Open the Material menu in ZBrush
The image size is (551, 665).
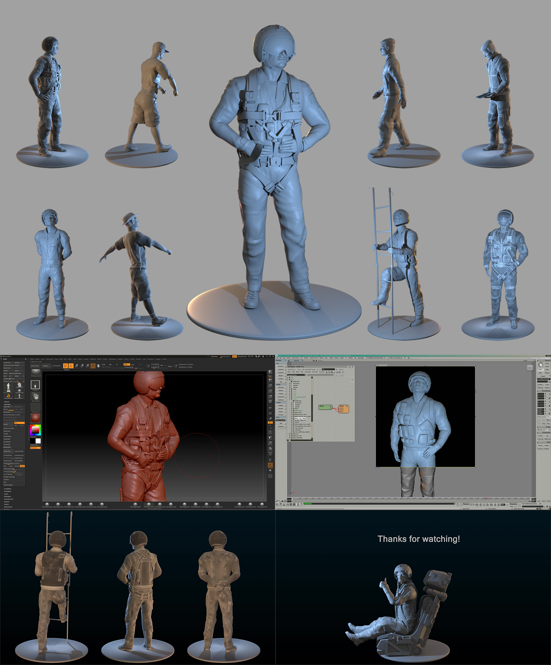[x=93, y=359]
